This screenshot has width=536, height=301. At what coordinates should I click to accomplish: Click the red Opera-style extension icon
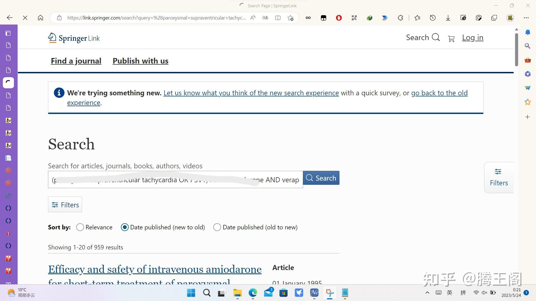(x=339, y=18)
